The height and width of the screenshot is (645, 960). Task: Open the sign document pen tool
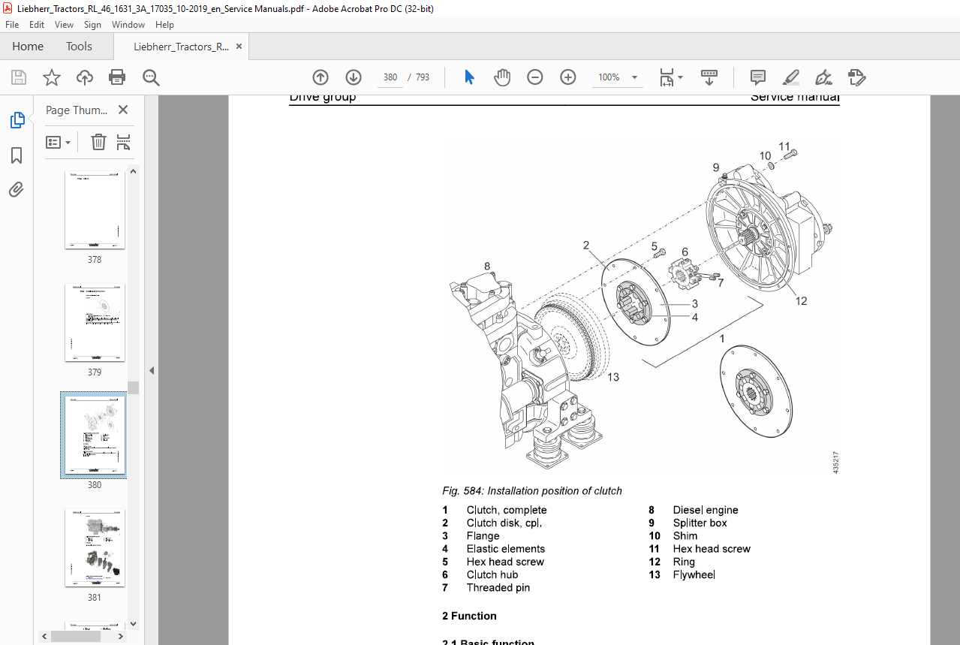pyautogui.click(x=823, y=77)
